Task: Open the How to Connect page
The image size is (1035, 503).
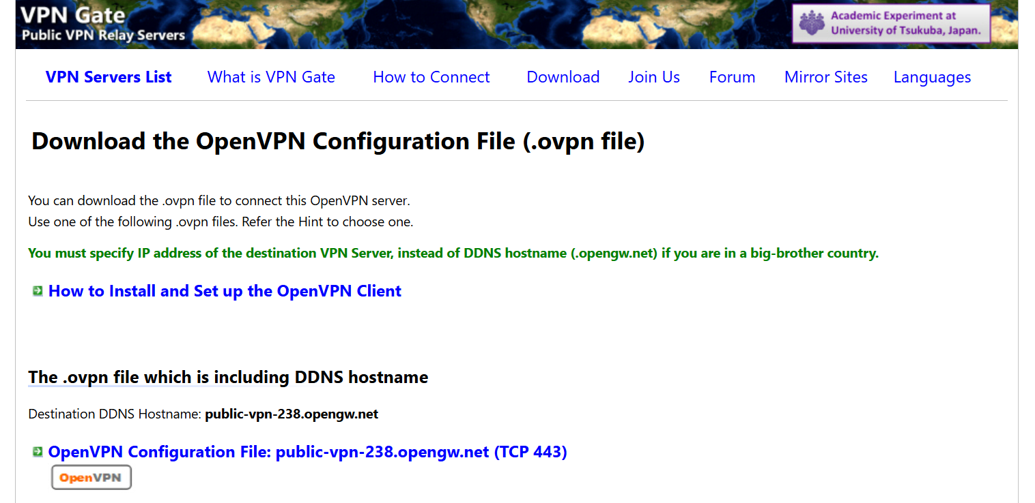Action: coord(431,77)
